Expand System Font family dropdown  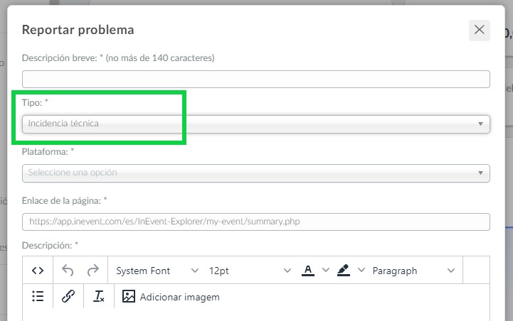pos(157,271)
